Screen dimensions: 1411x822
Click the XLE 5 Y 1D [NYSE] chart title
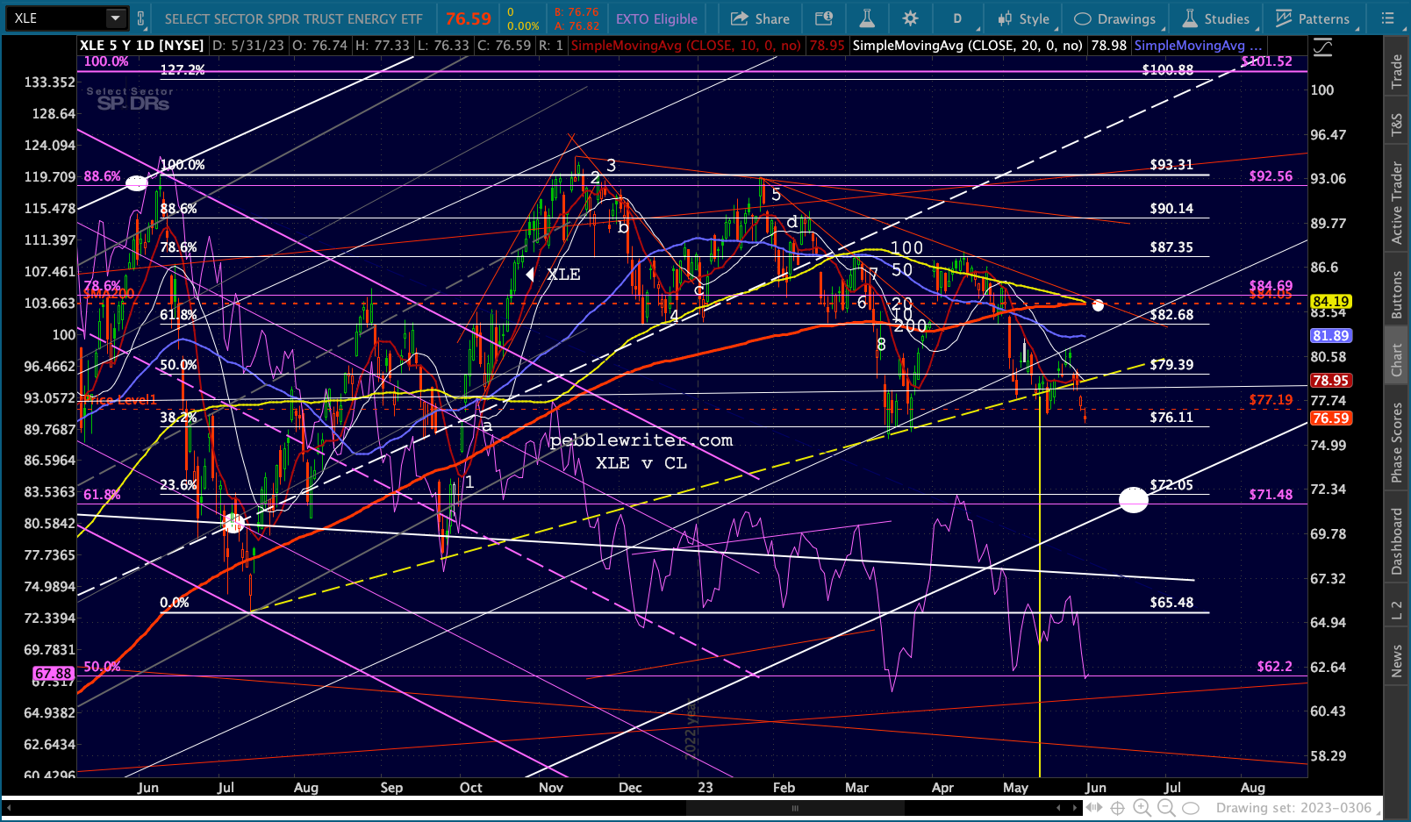pyautogui.click(x=141, y=46)
